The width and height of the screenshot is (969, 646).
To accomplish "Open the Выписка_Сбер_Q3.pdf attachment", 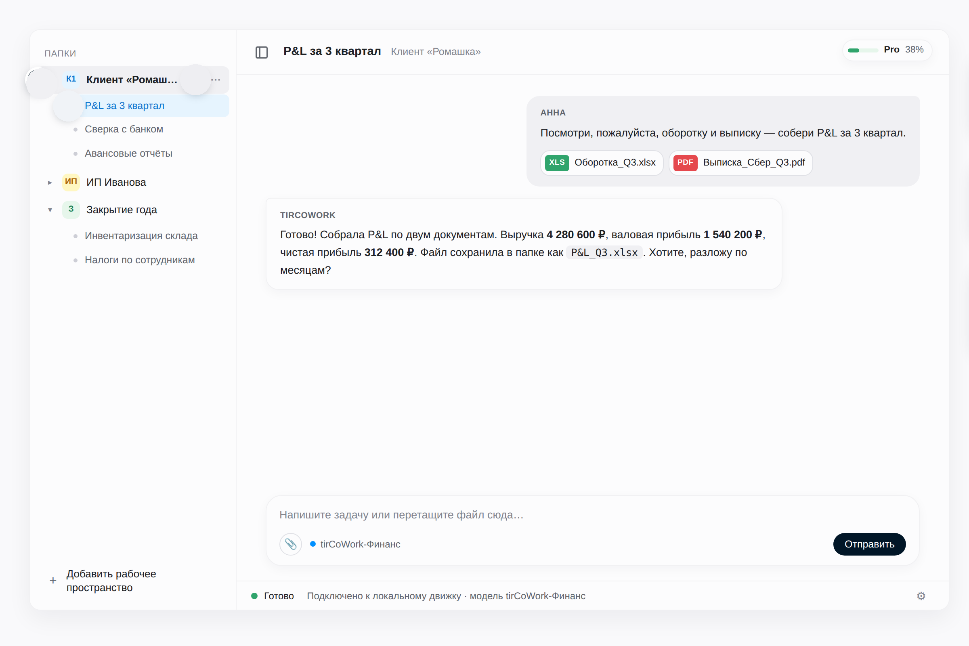I will (x=740, y=163).
